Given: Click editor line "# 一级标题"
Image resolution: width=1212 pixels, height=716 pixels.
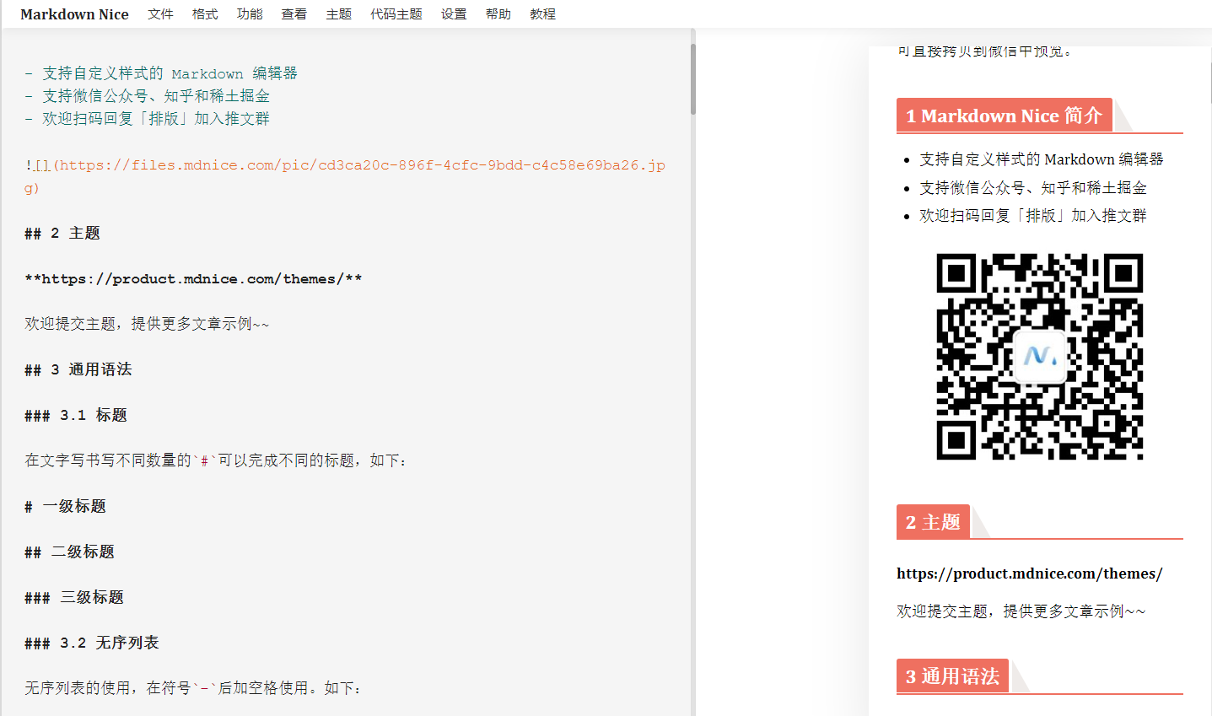Looking at the screenshot, I should pos(65,507).
